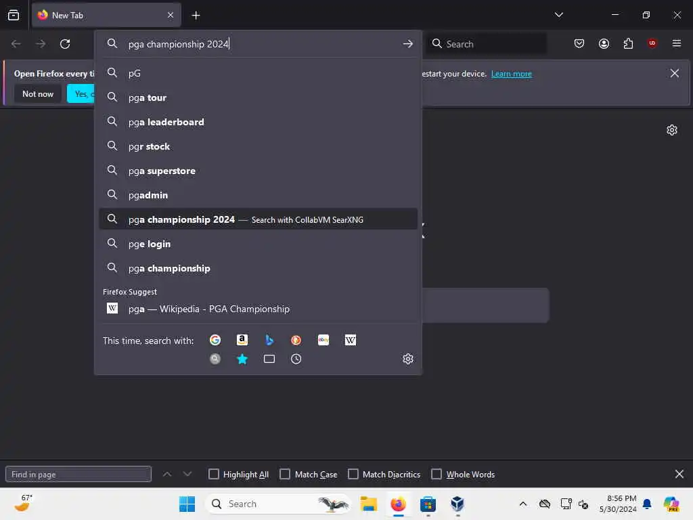Select the "pga superstore" suggestion
693x520 pixels.
click(258, 170)
